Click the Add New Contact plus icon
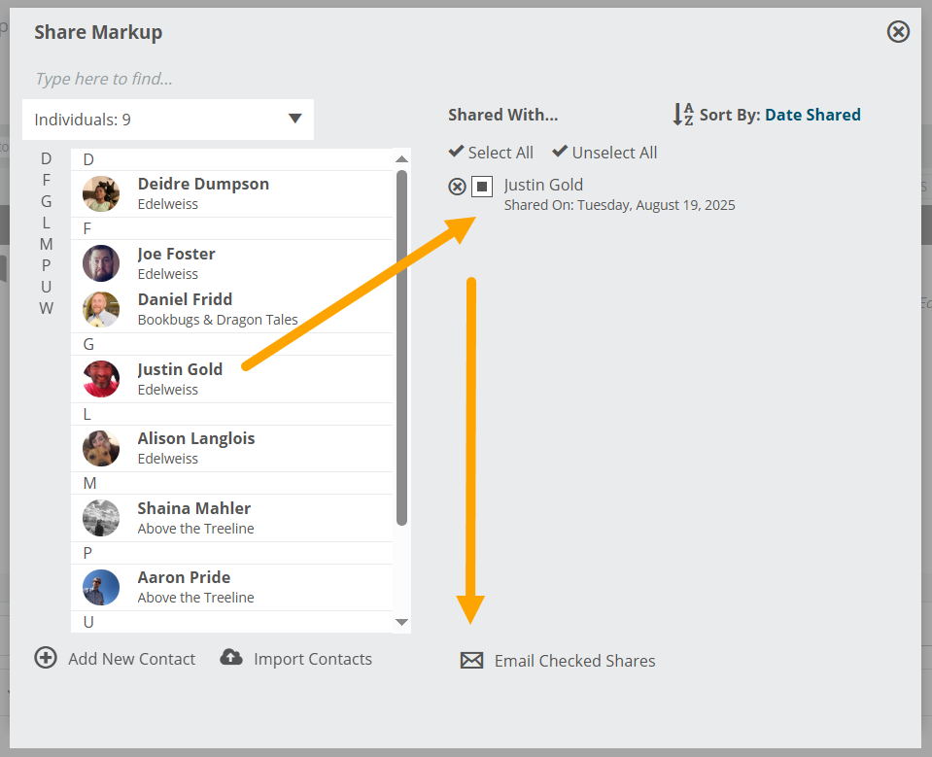Viewport: 932px width, 757px height. (46, 658)
